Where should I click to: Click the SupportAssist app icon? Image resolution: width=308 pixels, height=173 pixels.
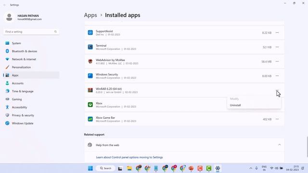tap(90, 33)
